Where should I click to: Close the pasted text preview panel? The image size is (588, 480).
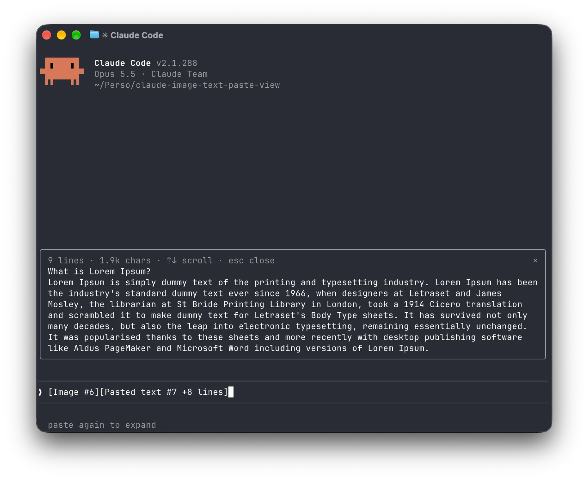tap(535, 261)
